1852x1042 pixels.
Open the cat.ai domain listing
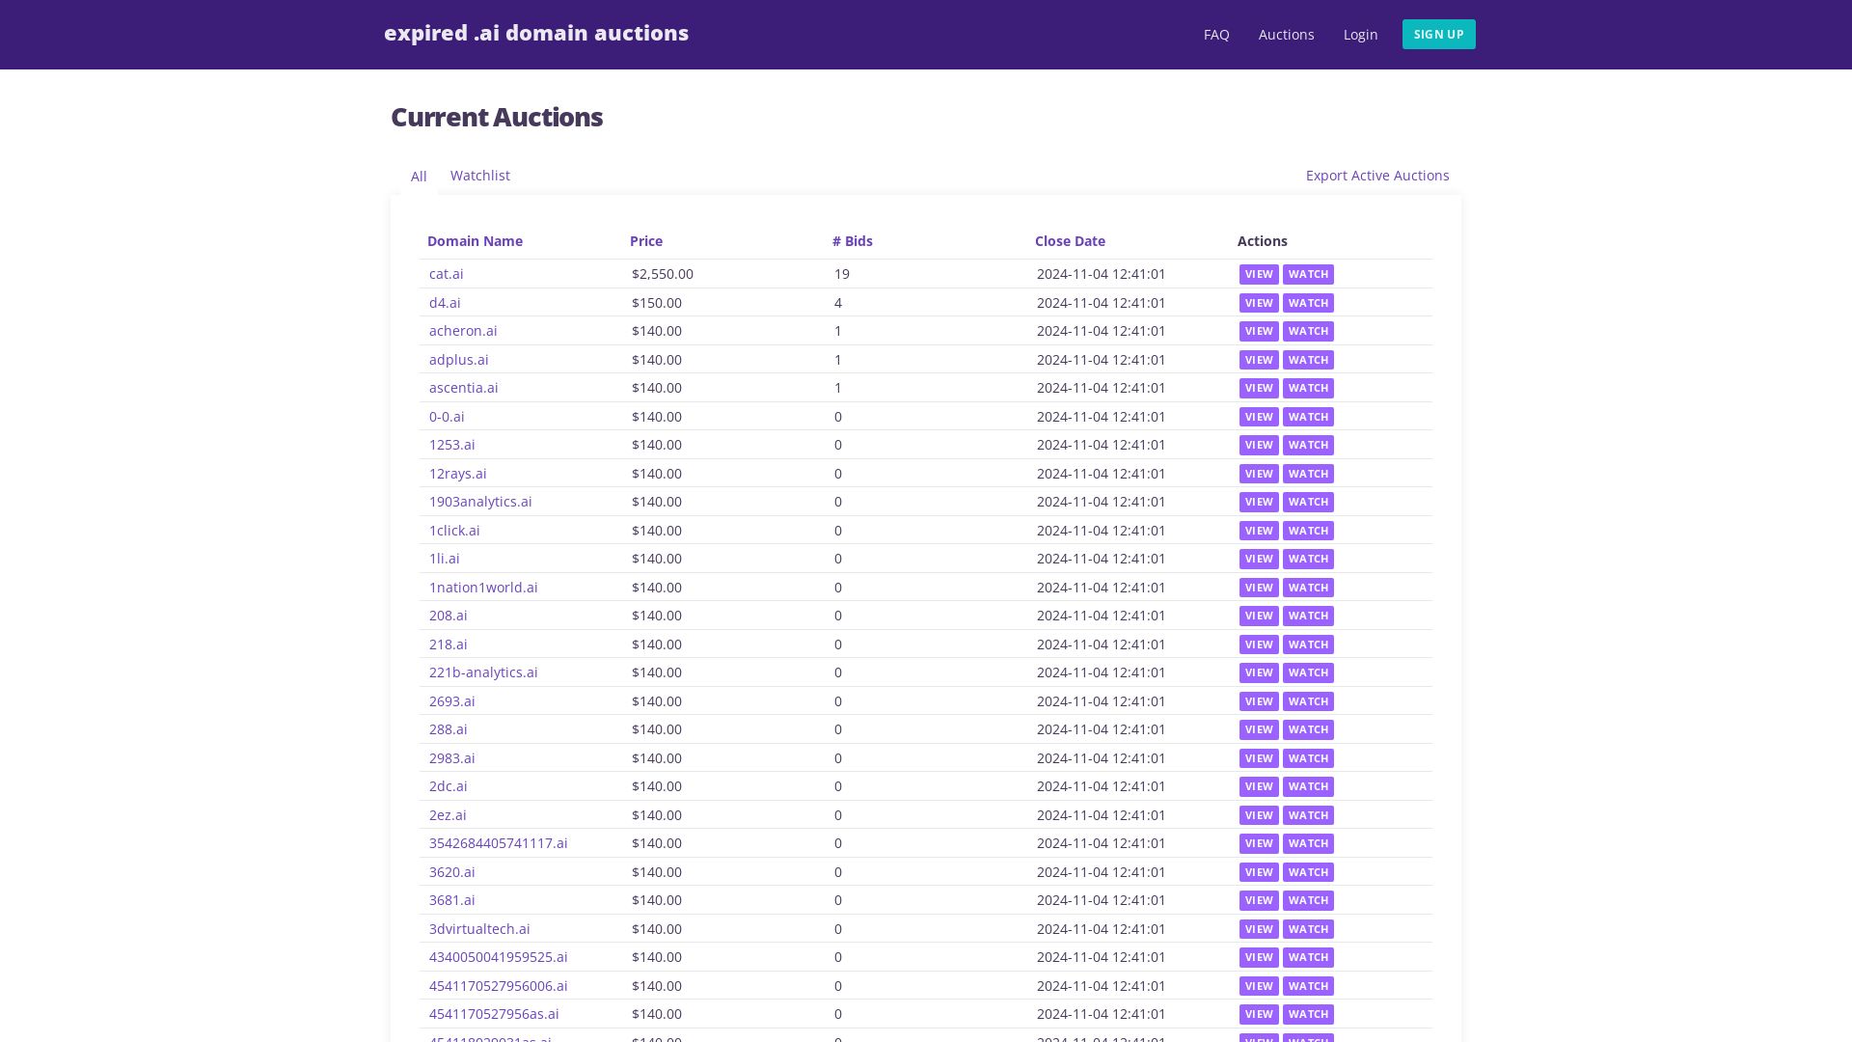[x=446, y=274]
